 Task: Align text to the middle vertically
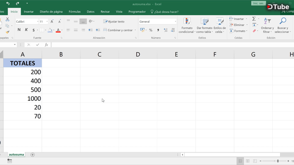75,21
